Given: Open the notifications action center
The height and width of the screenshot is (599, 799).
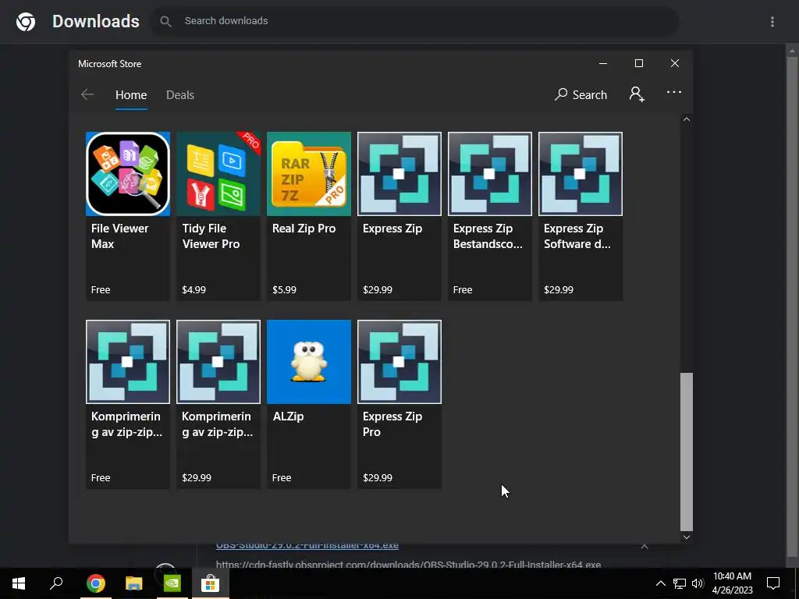Looking at the screenshot, I should (773, 583).
